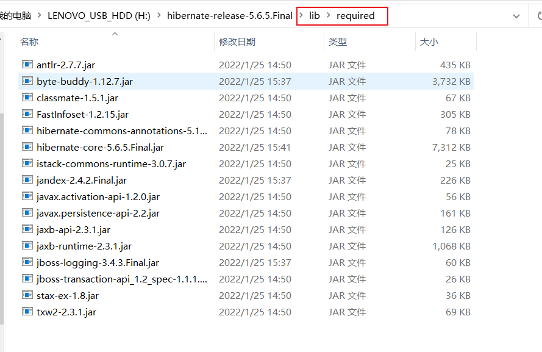Select file jandex-2.4.2.Final.jar

pos(82,181)
